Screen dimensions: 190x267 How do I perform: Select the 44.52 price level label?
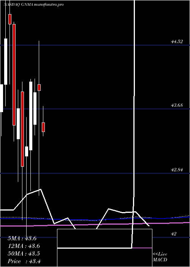(x=177, y=41)
